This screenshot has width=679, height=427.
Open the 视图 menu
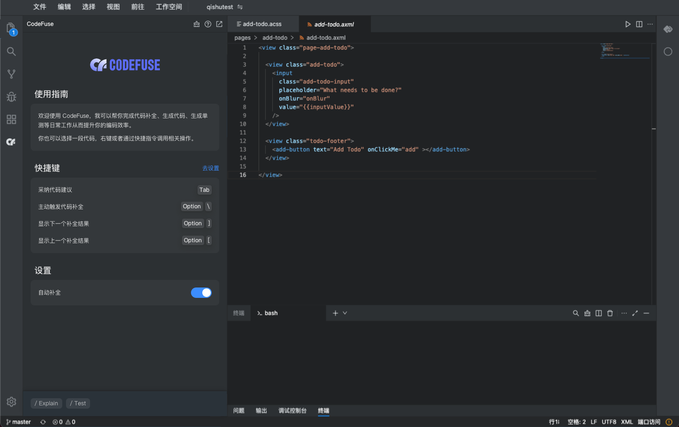(113, 7)
